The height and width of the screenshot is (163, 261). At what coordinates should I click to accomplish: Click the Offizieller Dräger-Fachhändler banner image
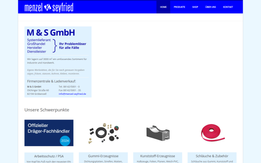coord(49,133)
